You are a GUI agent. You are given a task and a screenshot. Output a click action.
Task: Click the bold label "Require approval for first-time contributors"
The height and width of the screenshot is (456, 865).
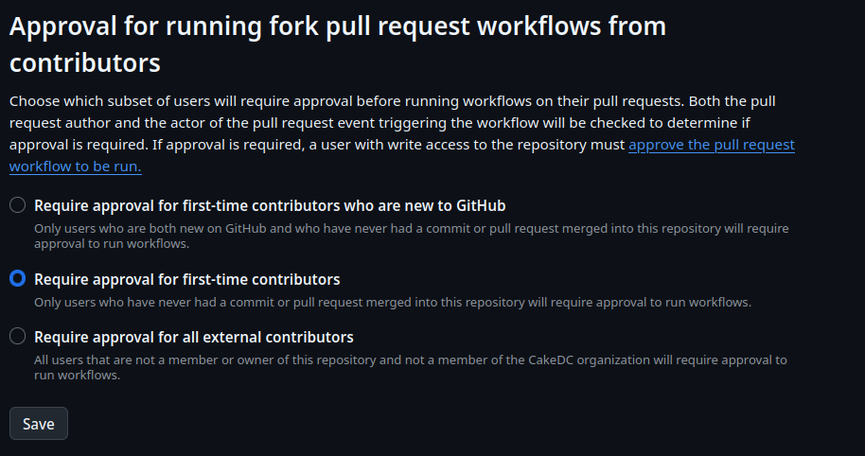pyautogui.click(x=186, y=279)
